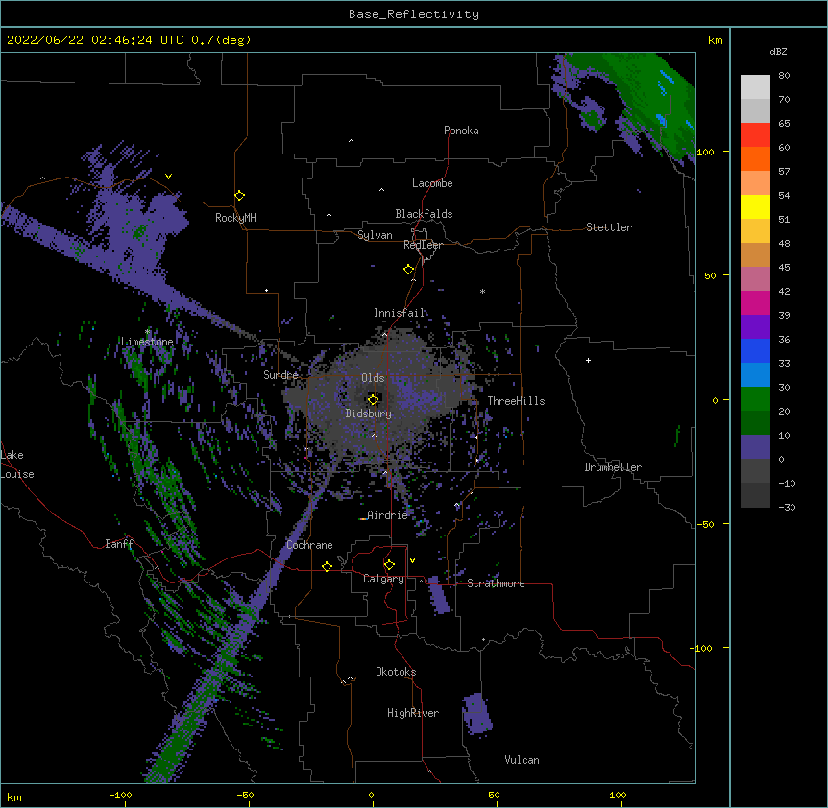Click the Blackfalds label
The image size is (828, 808).
click(424, 214)
